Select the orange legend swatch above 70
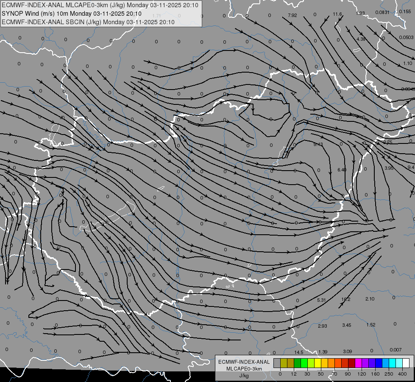The image size is (415, 382). pyautogui.click(x=331, y=363)
